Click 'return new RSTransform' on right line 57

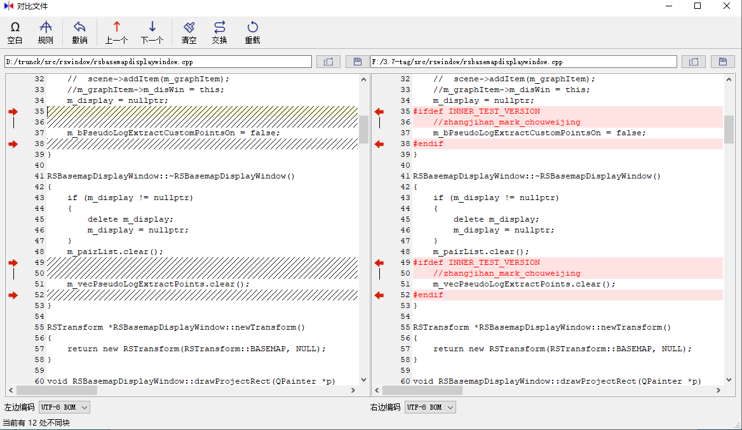click(x=489, y=349)
